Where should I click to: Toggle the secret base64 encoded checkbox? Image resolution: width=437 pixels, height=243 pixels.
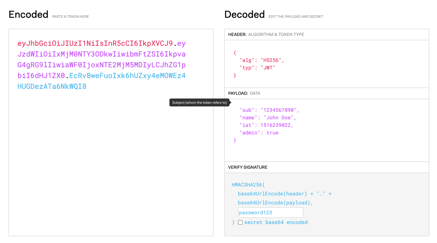(240, 222)
